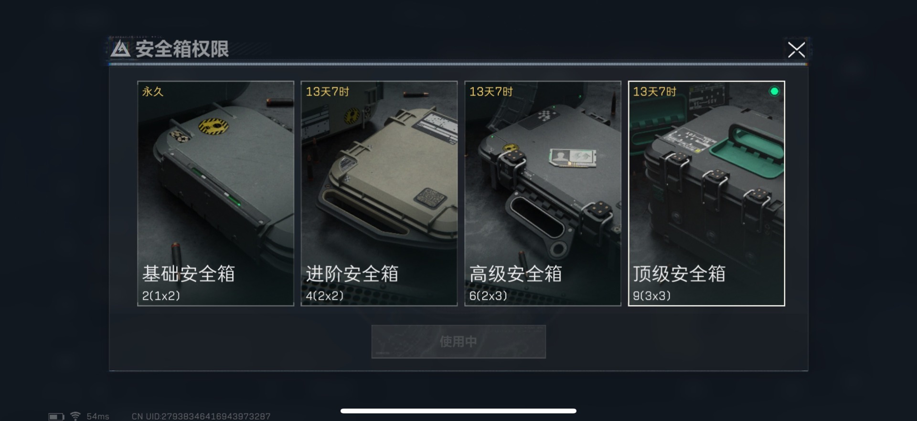
Task: Click the CN UID text
Action: pyautogui.click(x=201, y=417)
